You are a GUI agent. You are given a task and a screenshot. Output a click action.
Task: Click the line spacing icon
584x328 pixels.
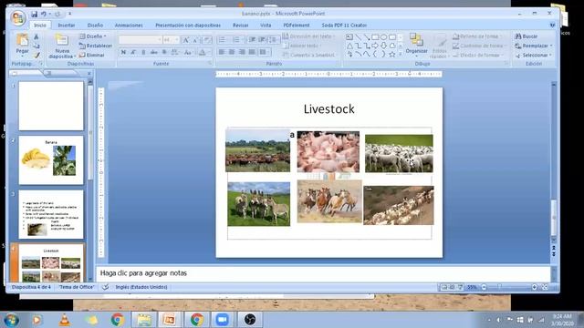click(x=274, y=40)
